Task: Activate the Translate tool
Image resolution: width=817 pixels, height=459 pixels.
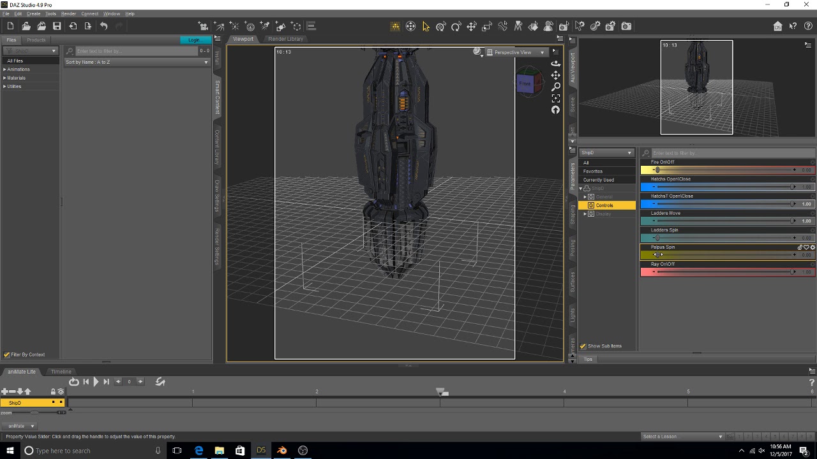Action: [471, 26]
